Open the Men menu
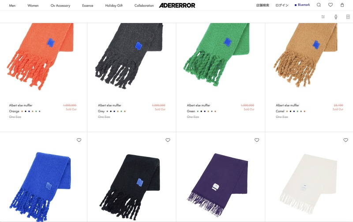The width and height of the screenshot is (353, 222). [12, 6]
